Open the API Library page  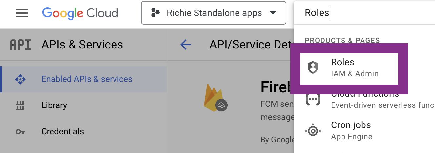(54, 105)
